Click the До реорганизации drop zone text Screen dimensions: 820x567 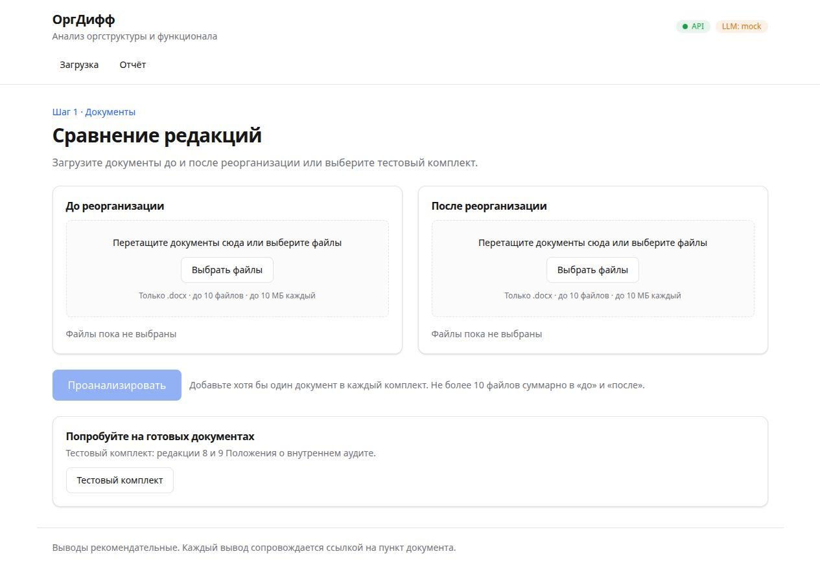pos(227,243)
